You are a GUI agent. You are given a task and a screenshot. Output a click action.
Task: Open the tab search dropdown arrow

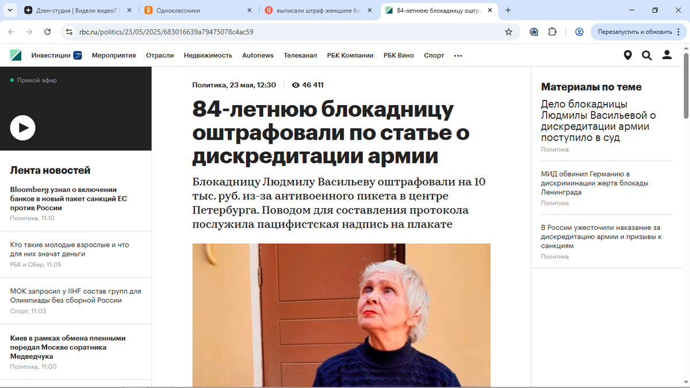tap(10, 10)
